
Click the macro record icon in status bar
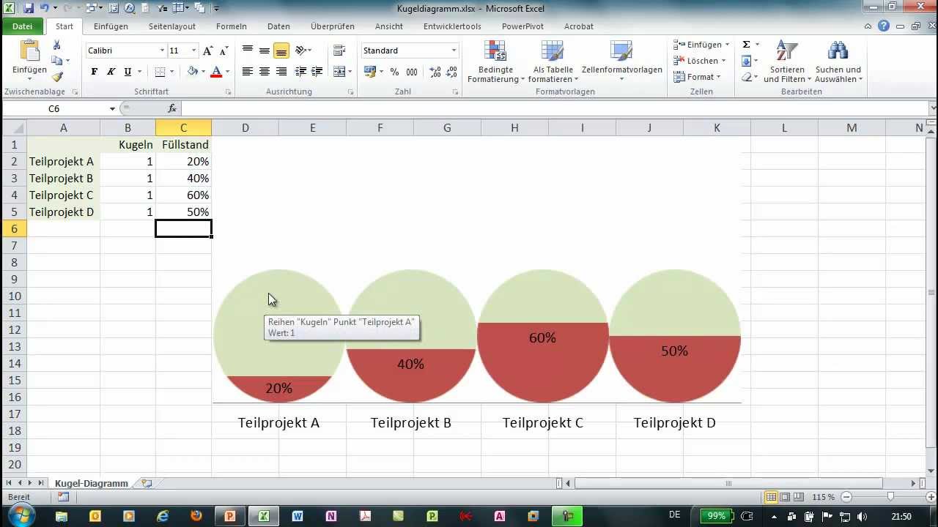64,497
